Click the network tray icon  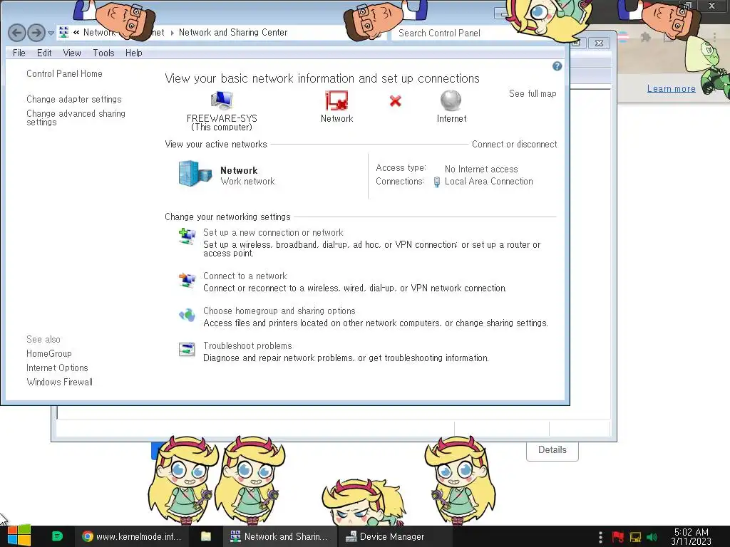(635, 537)
